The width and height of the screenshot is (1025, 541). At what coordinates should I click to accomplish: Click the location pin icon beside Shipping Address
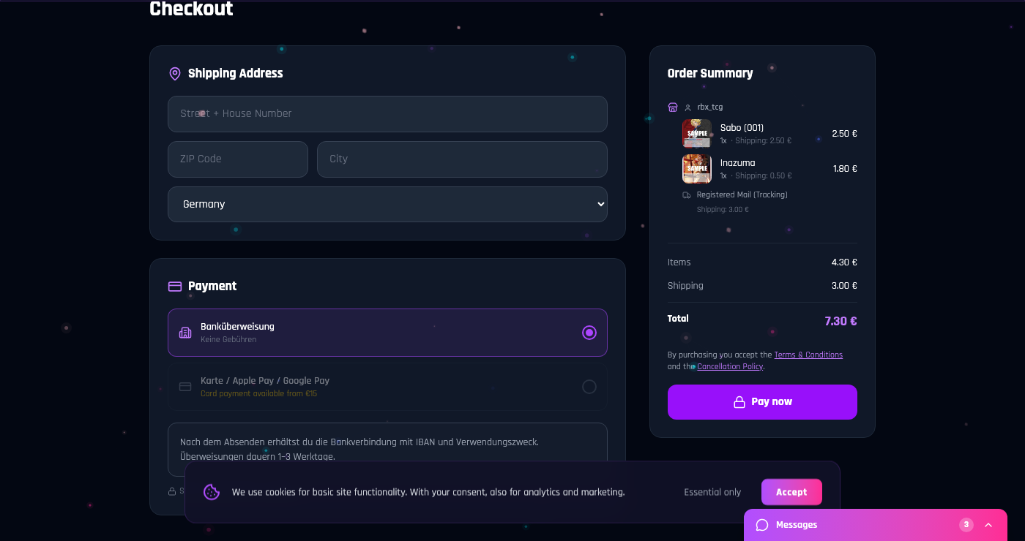tap(174, 73)
